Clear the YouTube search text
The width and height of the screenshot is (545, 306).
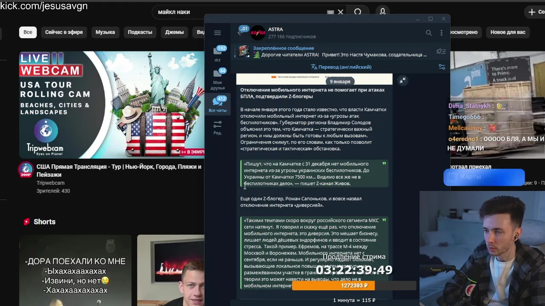coord(341,12)
